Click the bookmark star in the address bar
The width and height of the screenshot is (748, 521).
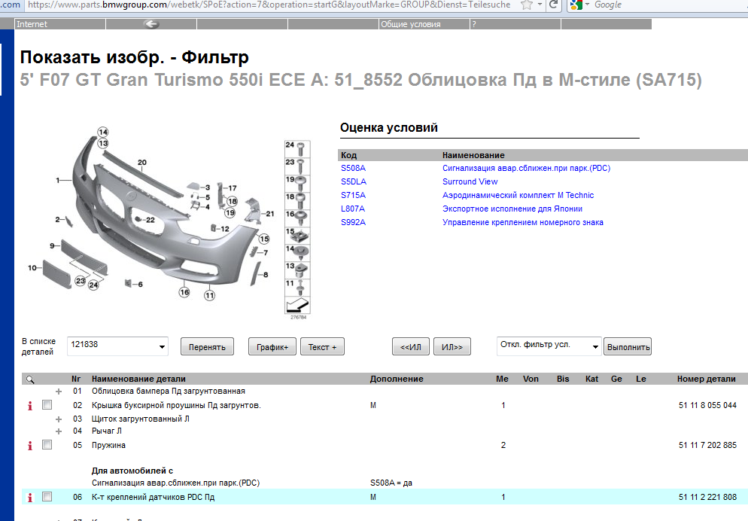pos(527,5)
